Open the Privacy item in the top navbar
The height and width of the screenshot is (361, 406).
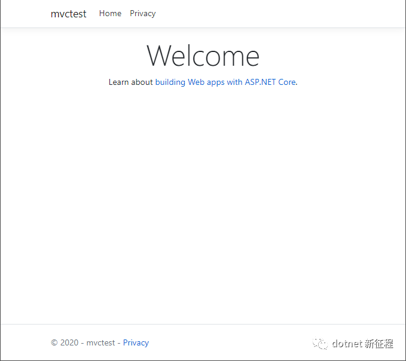tap(143, 14)
